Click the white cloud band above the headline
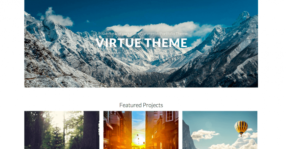This screenshot has height=149, width=286. [x=161, y=27]
